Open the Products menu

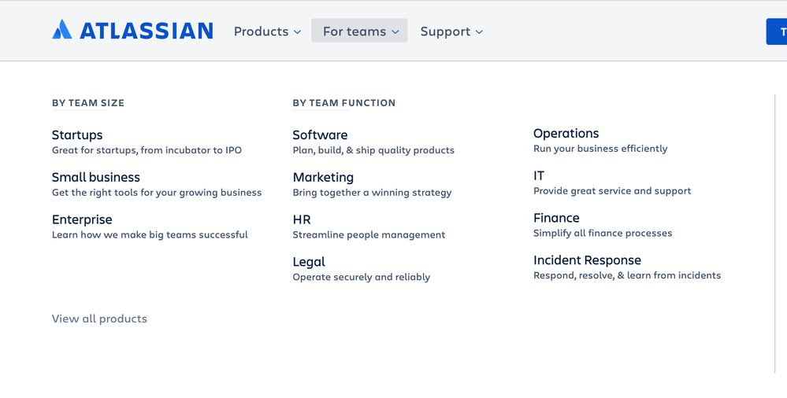click(268, 31)
